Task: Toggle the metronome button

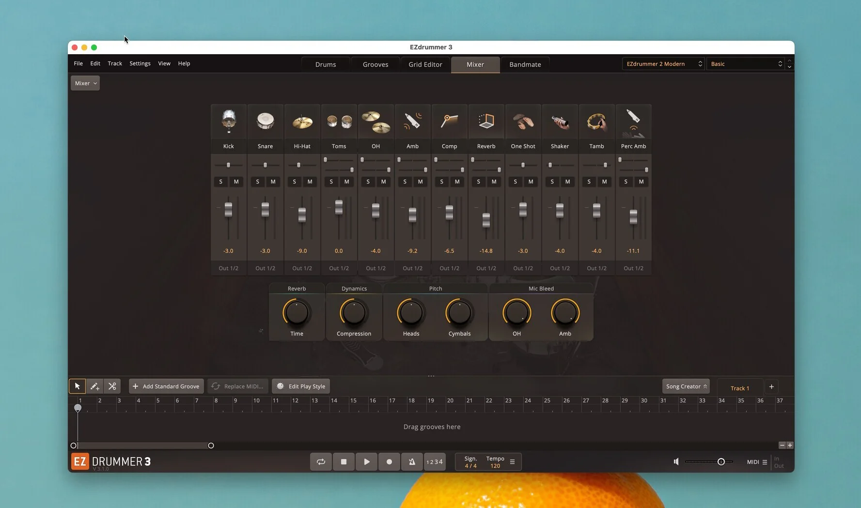Action: tap(412, 462)
